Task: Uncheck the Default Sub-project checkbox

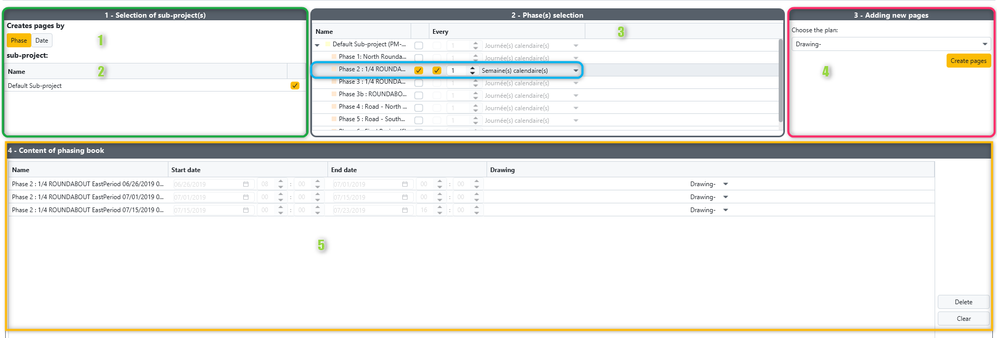Action: (x=295, y=86)
